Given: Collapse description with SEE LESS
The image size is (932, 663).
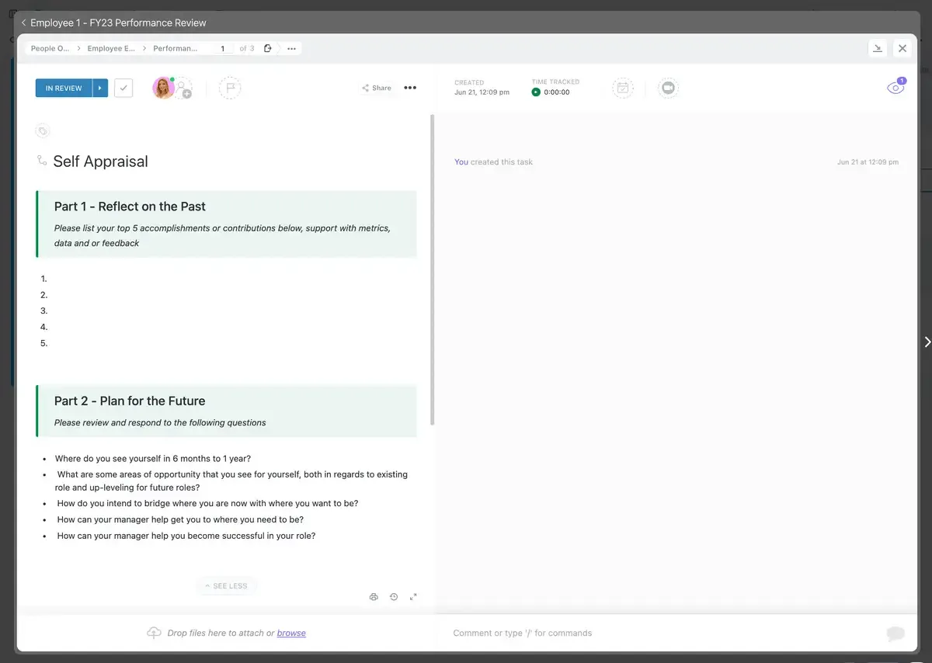Looking at the screenshot, I should pos(226,586).
